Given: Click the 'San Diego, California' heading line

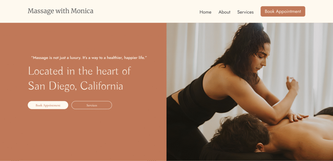Looking at the screenshot, I should [75, 86].
